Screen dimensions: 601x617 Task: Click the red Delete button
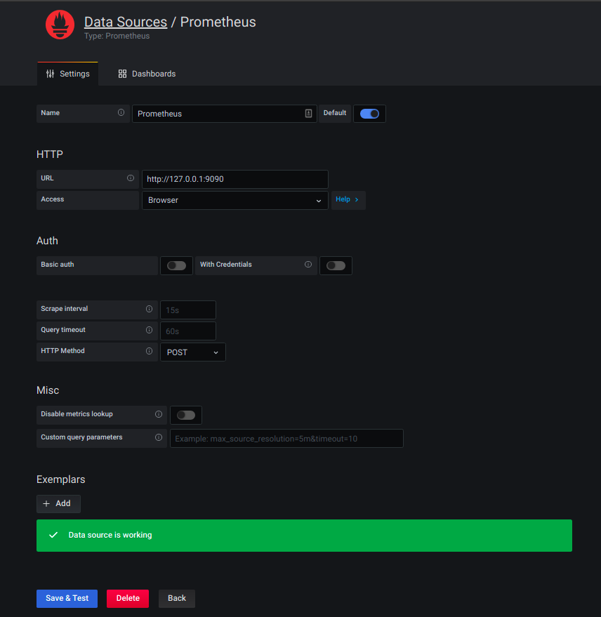point(128,599)
